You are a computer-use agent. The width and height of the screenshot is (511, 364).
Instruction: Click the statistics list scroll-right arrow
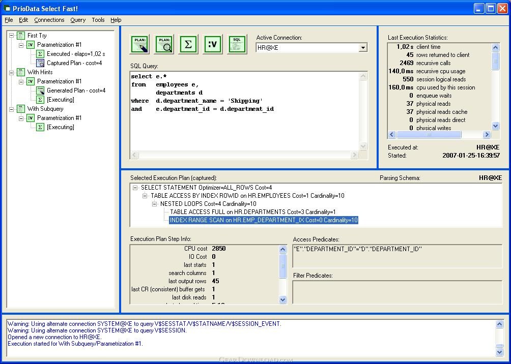pyautogui.click(x=487, y=134)
